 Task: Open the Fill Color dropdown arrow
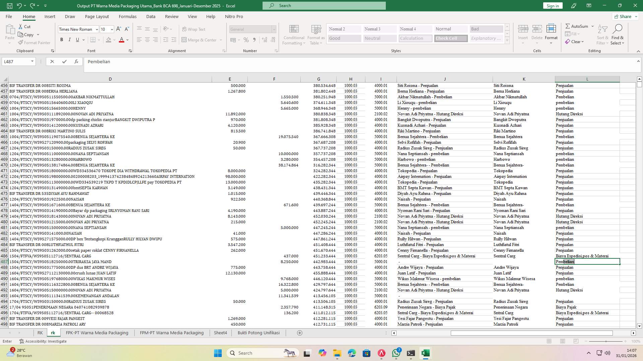click(114, 40)
